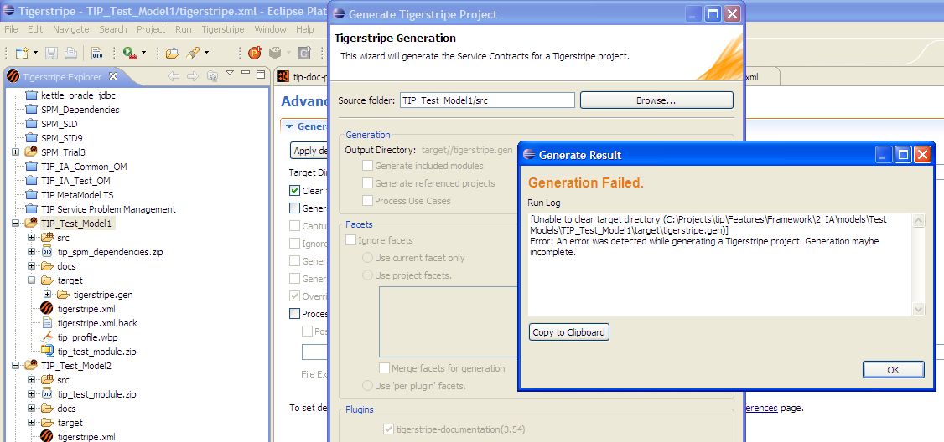
Task: Select SPM_Dependencies project folder
Action: (x=80, y=110)
